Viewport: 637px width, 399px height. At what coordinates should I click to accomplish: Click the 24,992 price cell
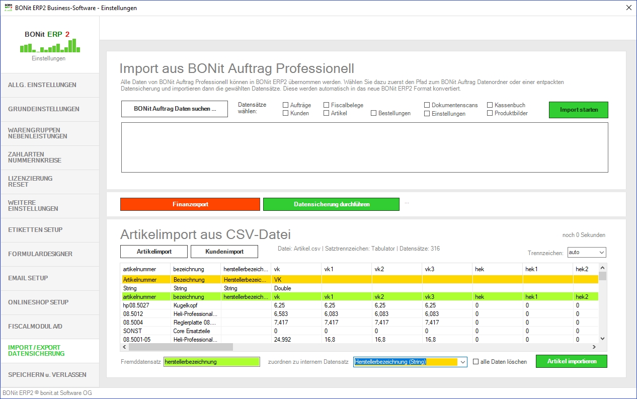coord(296,340)
